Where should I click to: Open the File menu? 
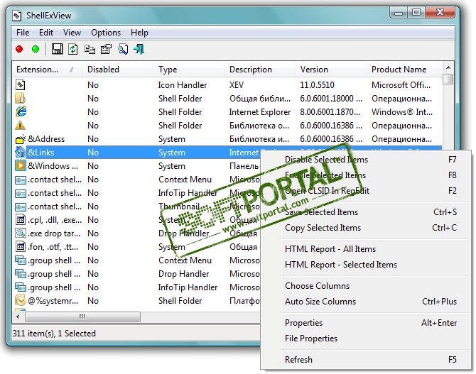tap(23, 33)
